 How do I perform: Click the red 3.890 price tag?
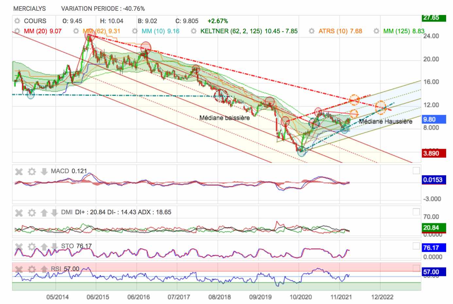click(x=434, y=153)
